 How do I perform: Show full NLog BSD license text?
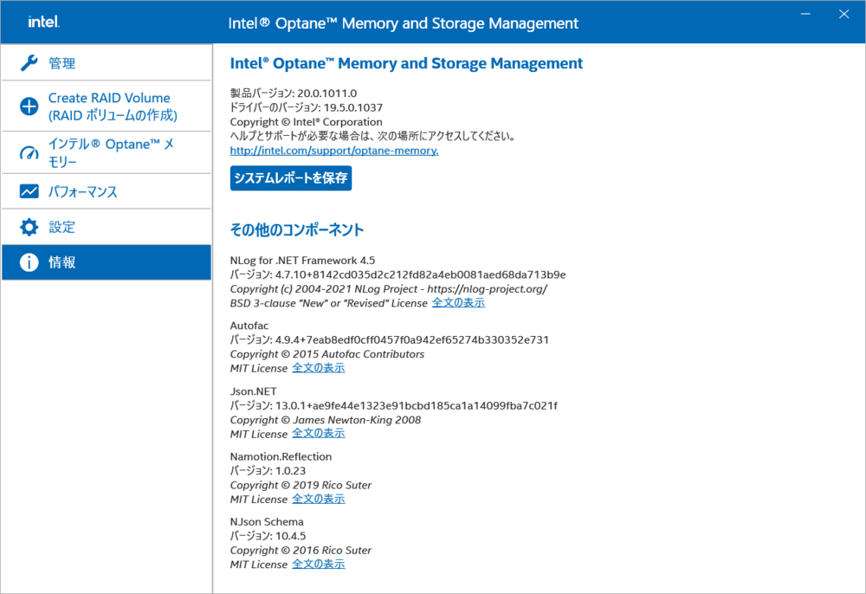coord(458,302)
